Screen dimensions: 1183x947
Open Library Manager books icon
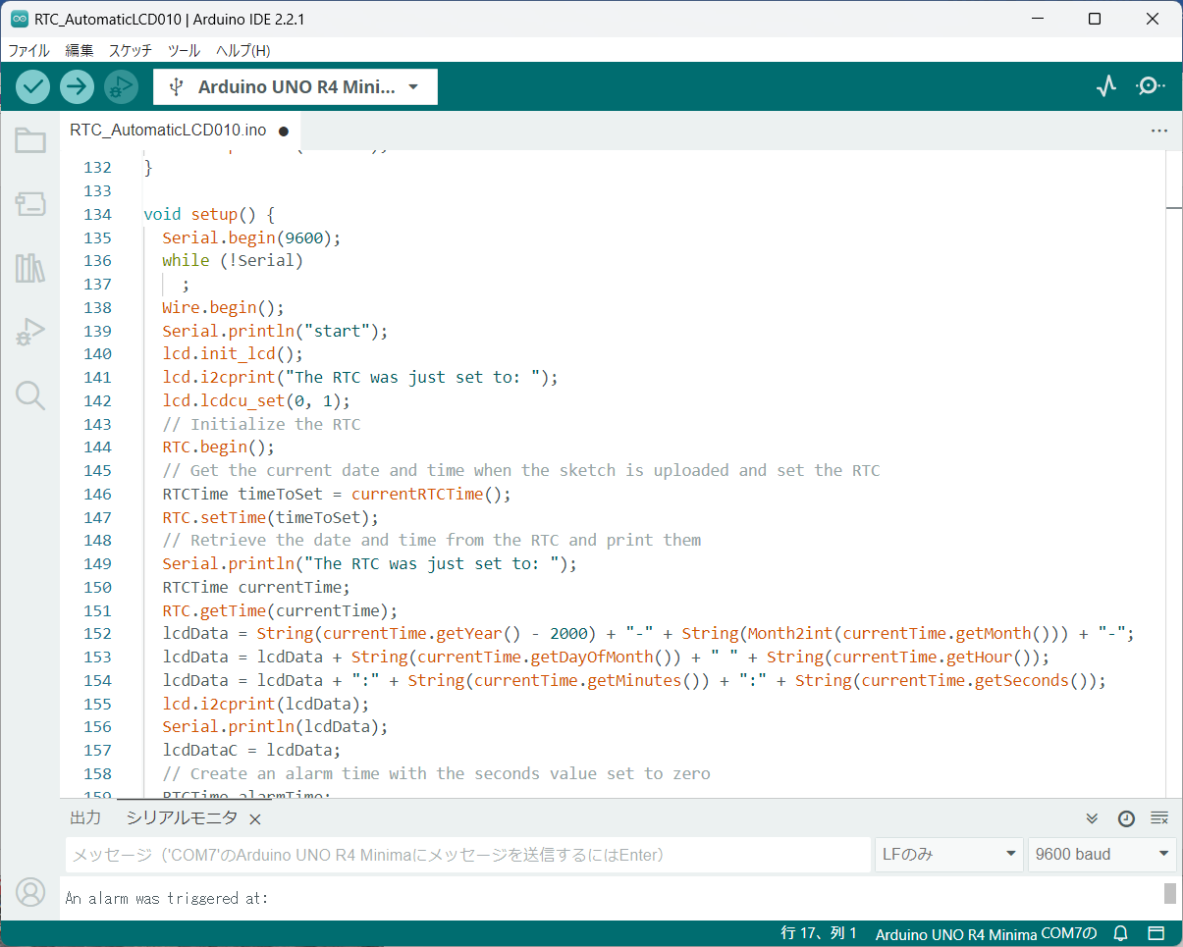(30, 268)
